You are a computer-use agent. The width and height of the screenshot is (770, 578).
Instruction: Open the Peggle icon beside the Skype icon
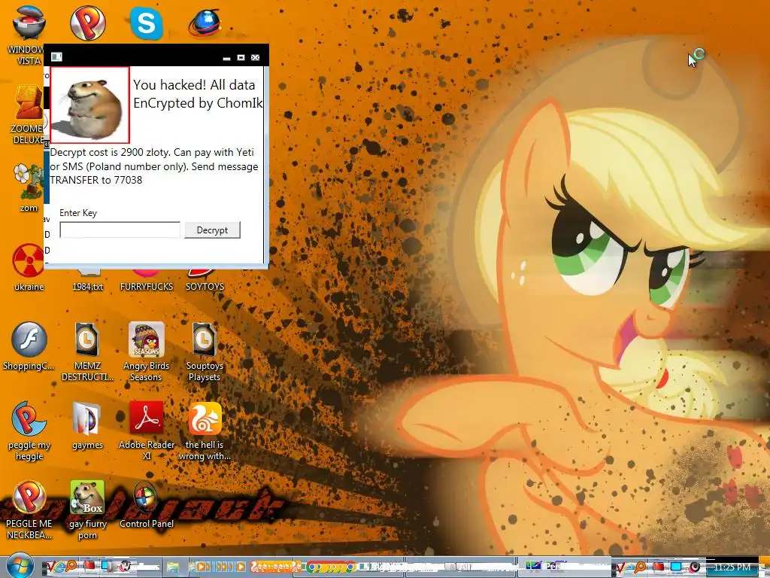click(x=88, y=23)
